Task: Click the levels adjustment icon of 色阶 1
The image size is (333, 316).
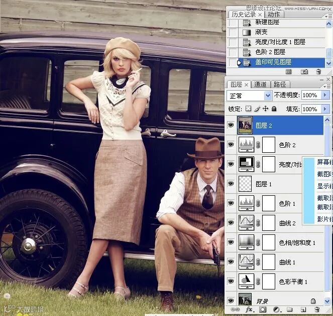Action: click(246, 203)
